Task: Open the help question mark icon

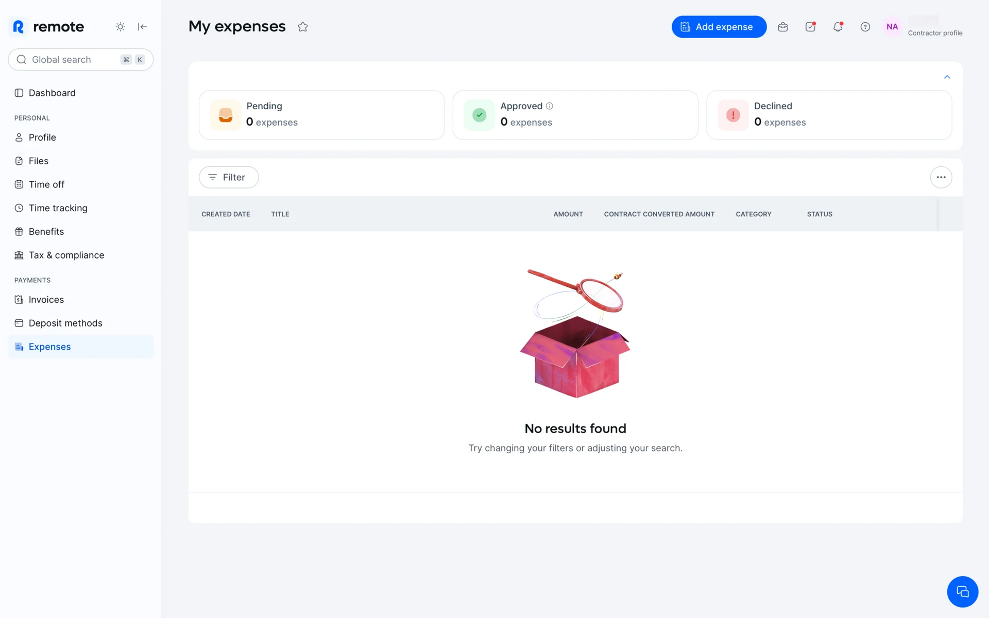Action: 865,27
